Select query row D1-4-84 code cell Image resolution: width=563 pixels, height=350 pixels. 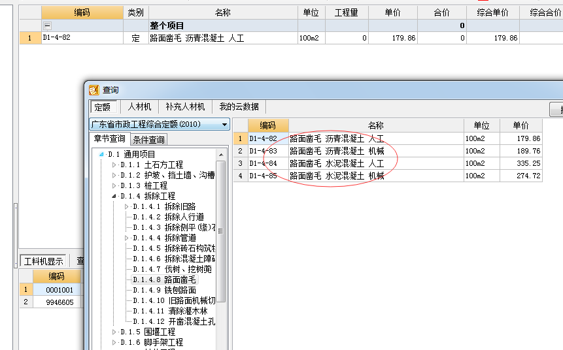click(268, 163)
